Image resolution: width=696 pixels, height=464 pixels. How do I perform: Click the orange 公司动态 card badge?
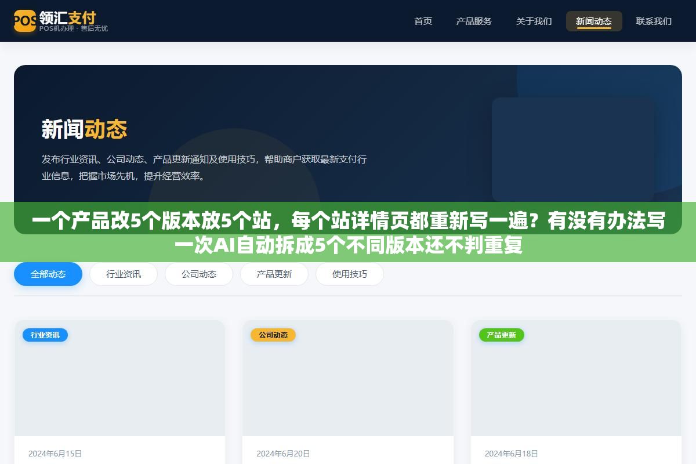[x=273, y=335]
